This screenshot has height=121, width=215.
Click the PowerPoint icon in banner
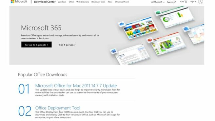point(149,40)
